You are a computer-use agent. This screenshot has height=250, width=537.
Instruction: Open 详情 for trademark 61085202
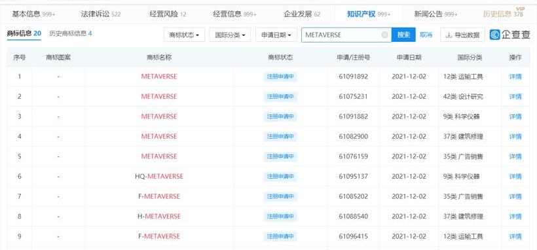pos(515,196)
